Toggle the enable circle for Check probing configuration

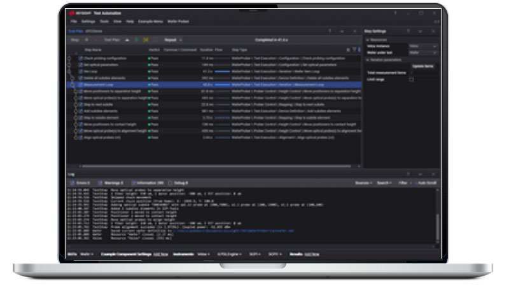[x=69, y=58]
